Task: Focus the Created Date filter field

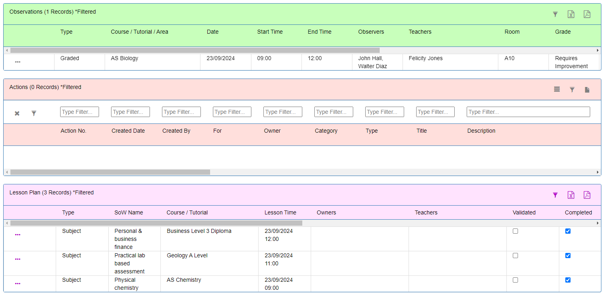Action: [x=130, y=112]
